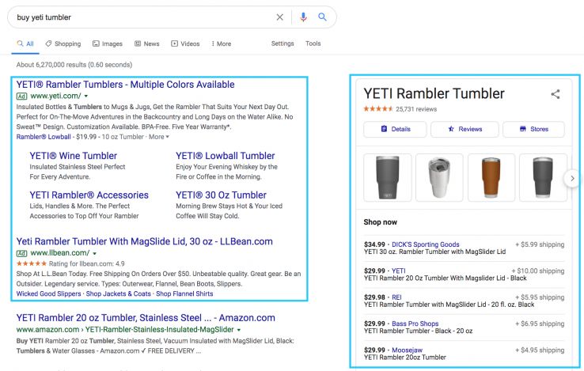The image size is (584, 371).
Task: Start voice search with the microphone icon
Action: 303,17
